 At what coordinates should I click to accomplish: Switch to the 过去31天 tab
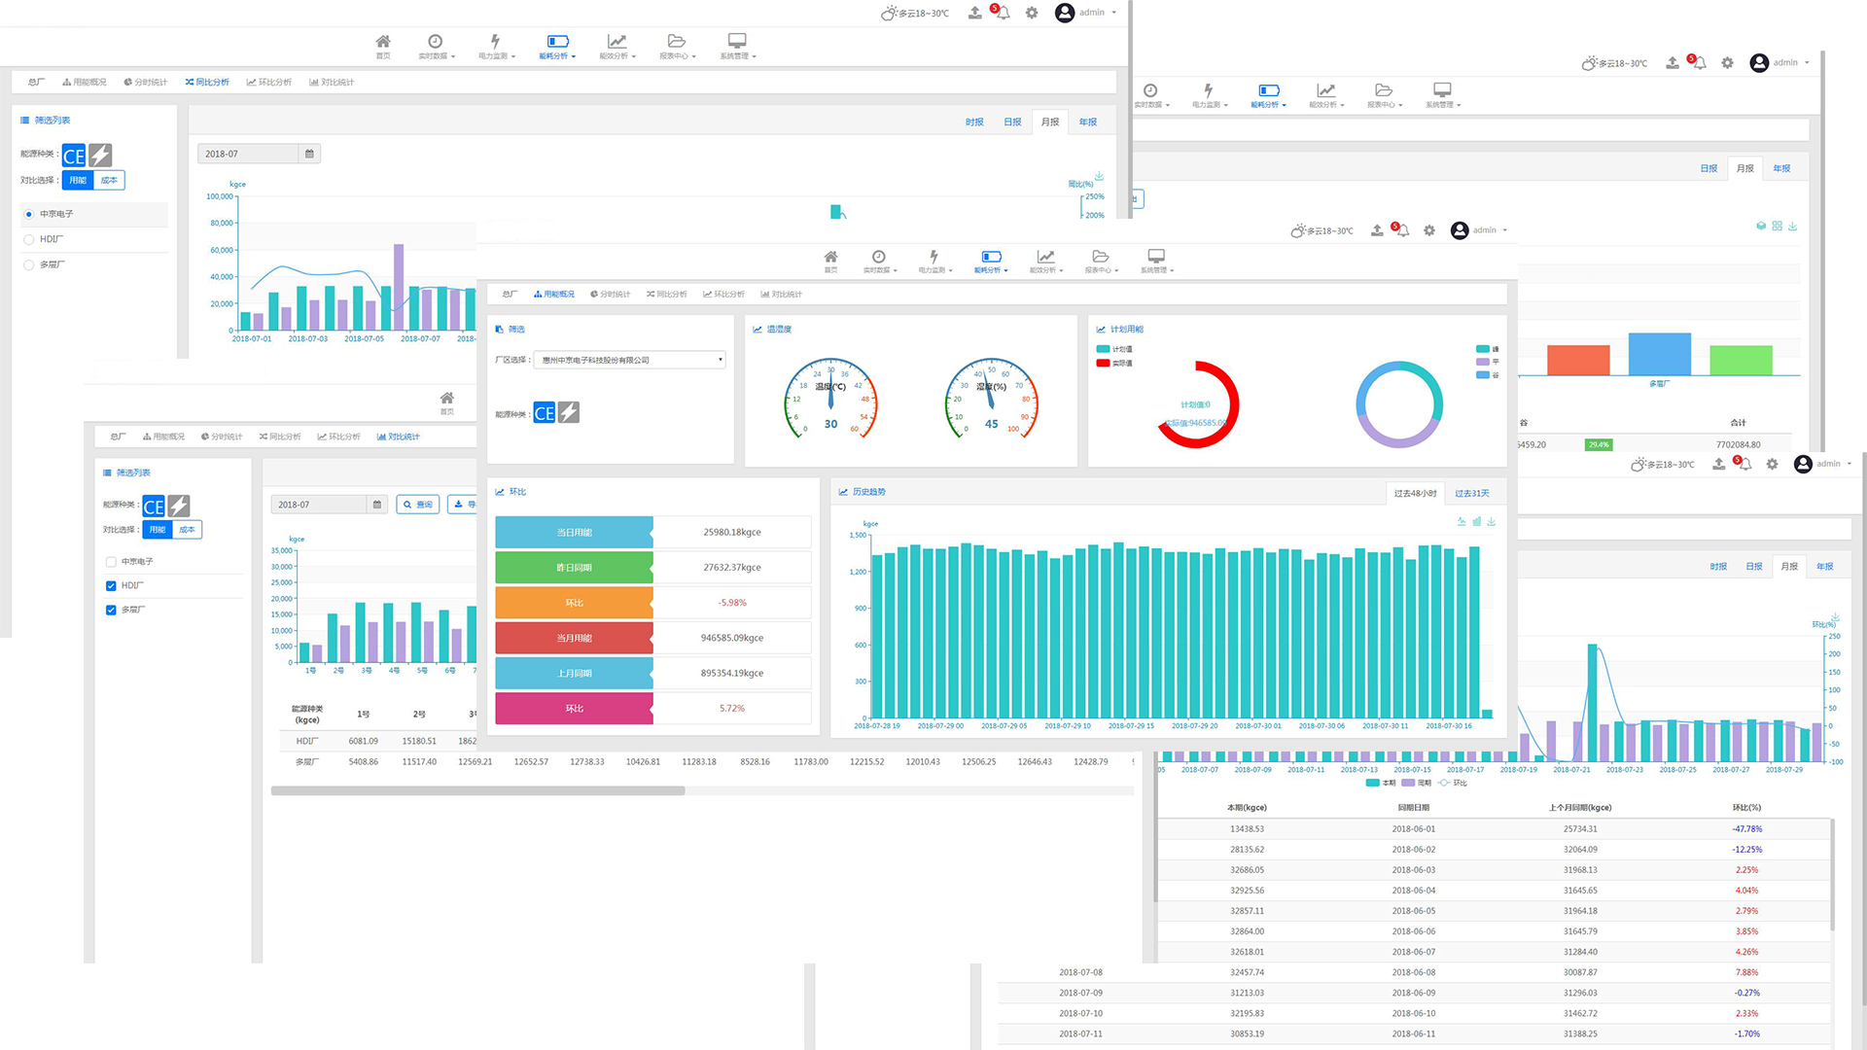pyautogui.click(x=1471, y=493)
